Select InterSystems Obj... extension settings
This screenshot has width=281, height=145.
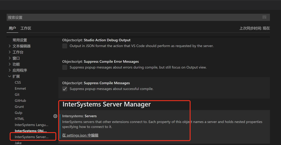[x=31, y=131]
